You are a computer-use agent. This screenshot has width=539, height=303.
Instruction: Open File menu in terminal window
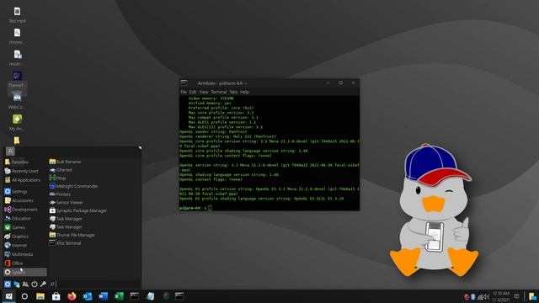(x=184, y=92)
